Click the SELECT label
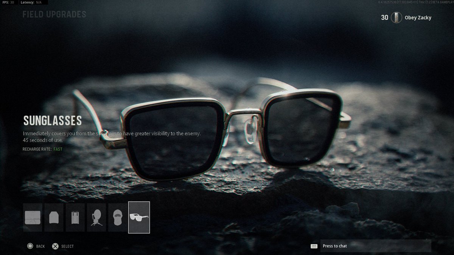The width and height of the screenshot is (454, 255). coord(67,246)
